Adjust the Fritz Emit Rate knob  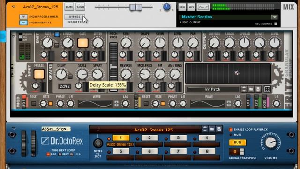point(47,43)
